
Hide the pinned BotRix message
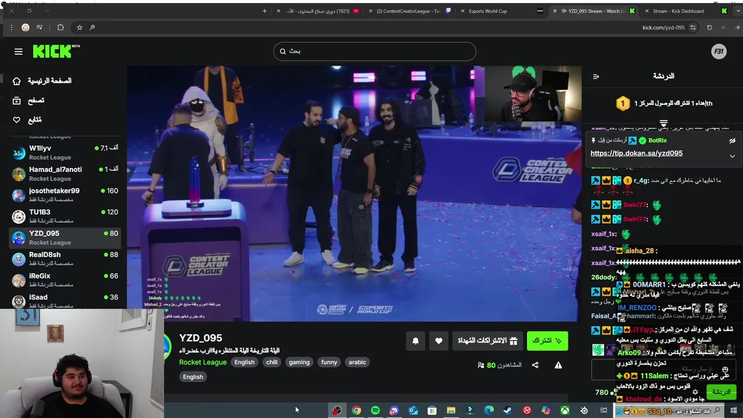(x=732, y=140)
